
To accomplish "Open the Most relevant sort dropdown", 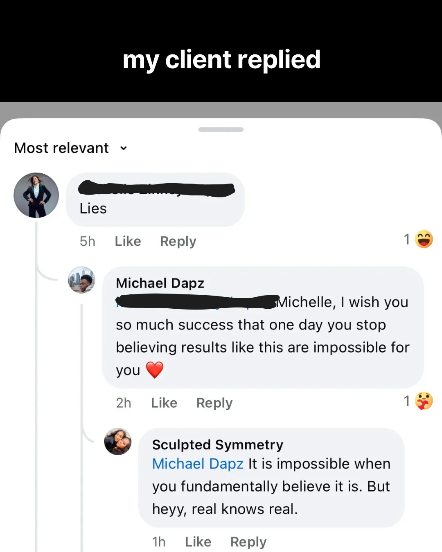I will click(x=70, y=148).
